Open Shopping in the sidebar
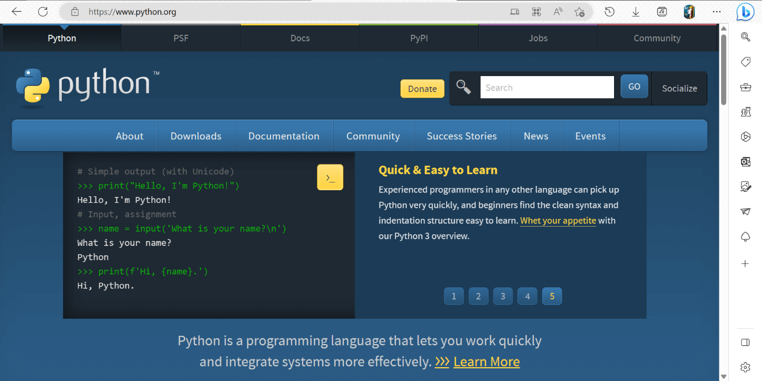 pos(745,61)
